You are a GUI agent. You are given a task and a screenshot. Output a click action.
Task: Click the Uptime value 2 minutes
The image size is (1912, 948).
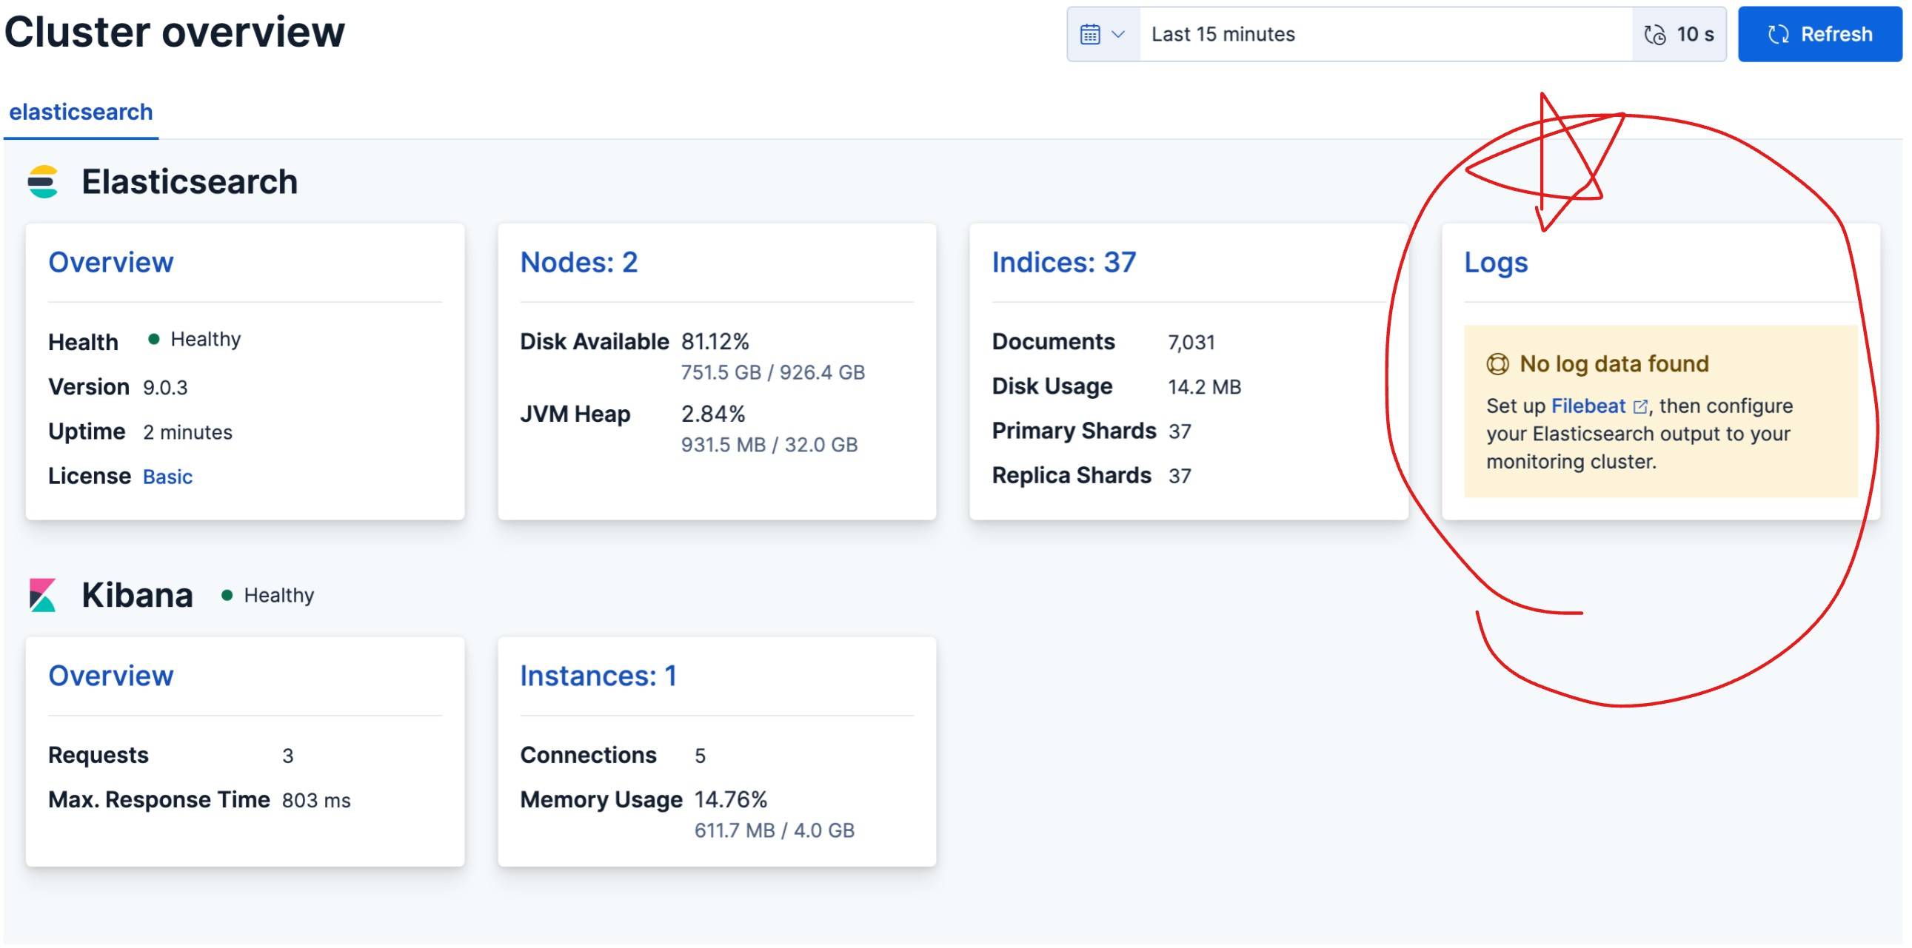[188, 432]
